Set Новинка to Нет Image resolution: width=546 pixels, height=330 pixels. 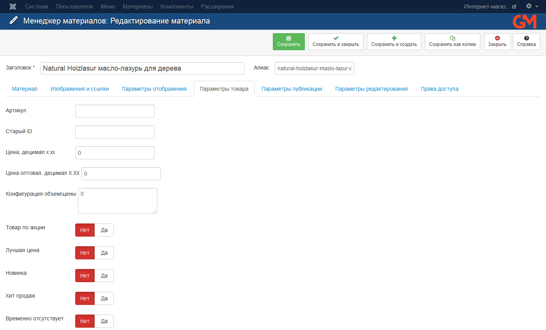85,276
